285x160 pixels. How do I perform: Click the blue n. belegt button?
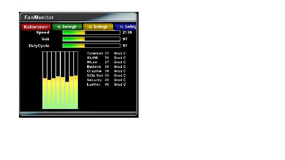click(125, 26)
